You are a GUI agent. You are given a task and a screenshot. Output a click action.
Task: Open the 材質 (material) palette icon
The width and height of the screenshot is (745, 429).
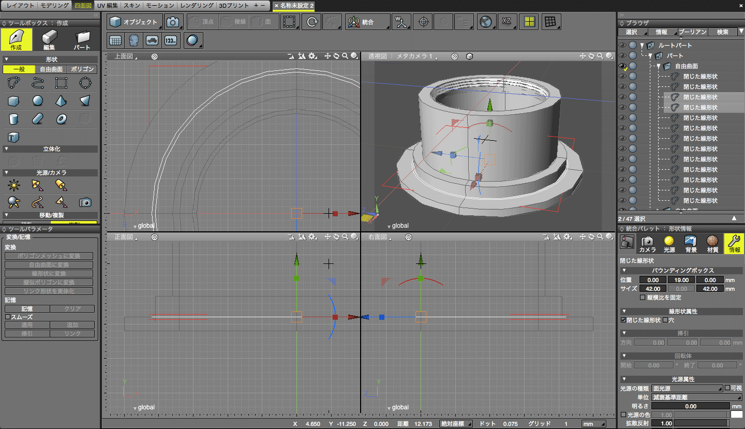tap(712, 243)
